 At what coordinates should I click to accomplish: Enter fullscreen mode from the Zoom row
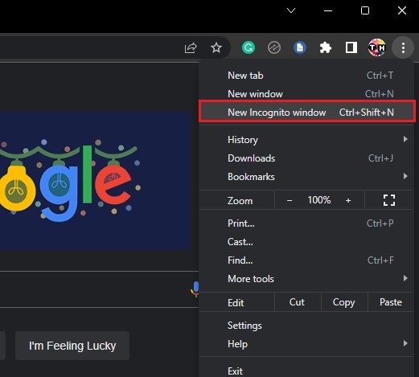point(389,200)
